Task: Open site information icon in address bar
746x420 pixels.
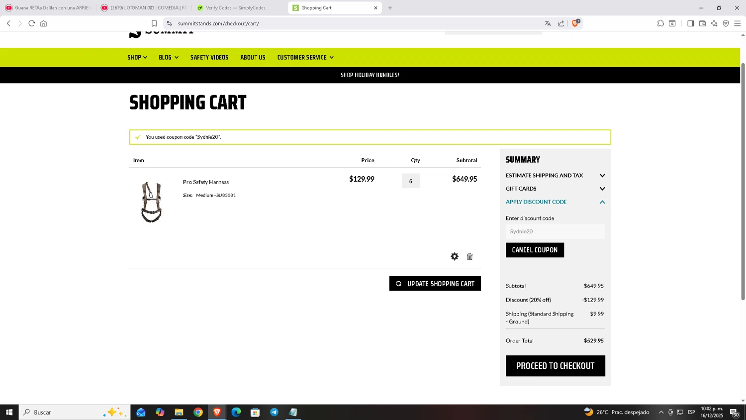Action: tap(169, 23)
